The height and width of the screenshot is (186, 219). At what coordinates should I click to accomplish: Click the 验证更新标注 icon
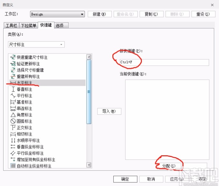click(13, 64)
